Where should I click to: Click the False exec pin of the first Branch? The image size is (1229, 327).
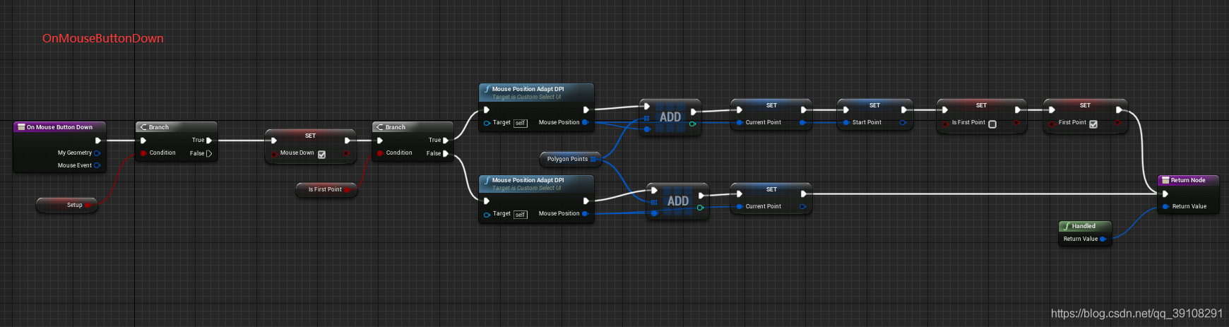209,153
